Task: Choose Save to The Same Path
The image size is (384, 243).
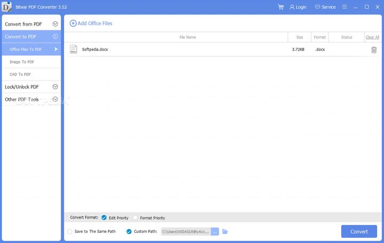Action: coord(70,231)
